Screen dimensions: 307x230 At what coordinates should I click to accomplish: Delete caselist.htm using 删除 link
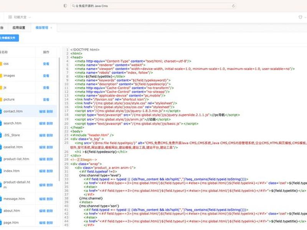coord(50,147)
